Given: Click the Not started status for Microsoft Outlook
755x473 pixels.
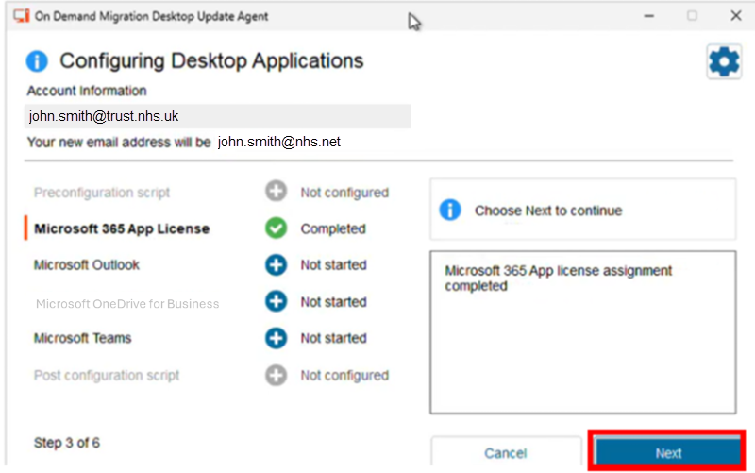Looking at the screenshot, I should click(334, 265).
